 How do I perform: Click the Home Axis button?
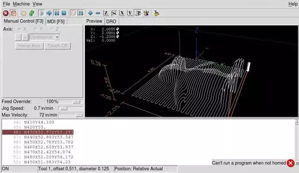pyautogui.click(x=29, y=46)
